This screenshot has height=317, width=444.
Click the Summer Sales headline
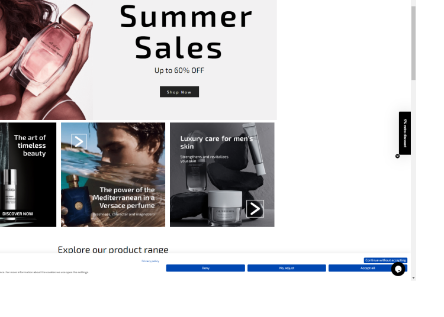(185, 32)
